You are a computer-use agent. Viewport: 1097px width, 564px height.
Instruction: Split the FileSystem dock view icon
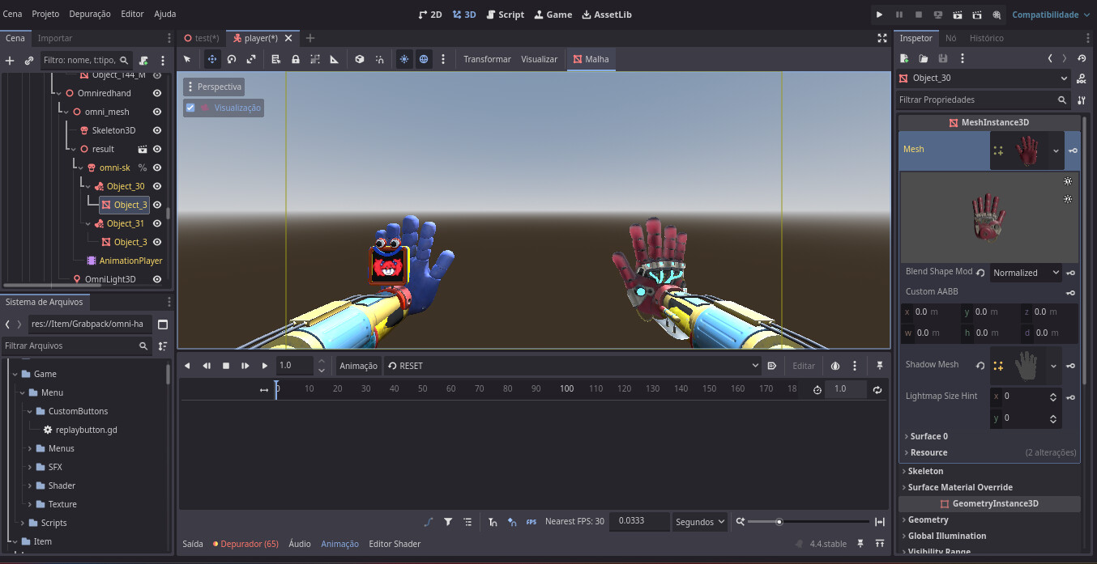pos(163,324)
